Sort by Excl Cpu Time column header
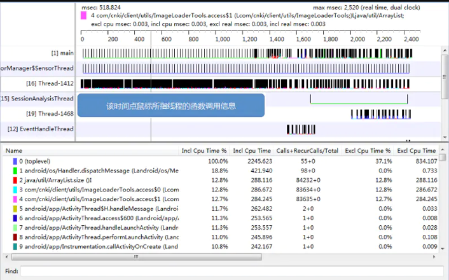Viewport: 449px width, 280px height. (416, 151)
